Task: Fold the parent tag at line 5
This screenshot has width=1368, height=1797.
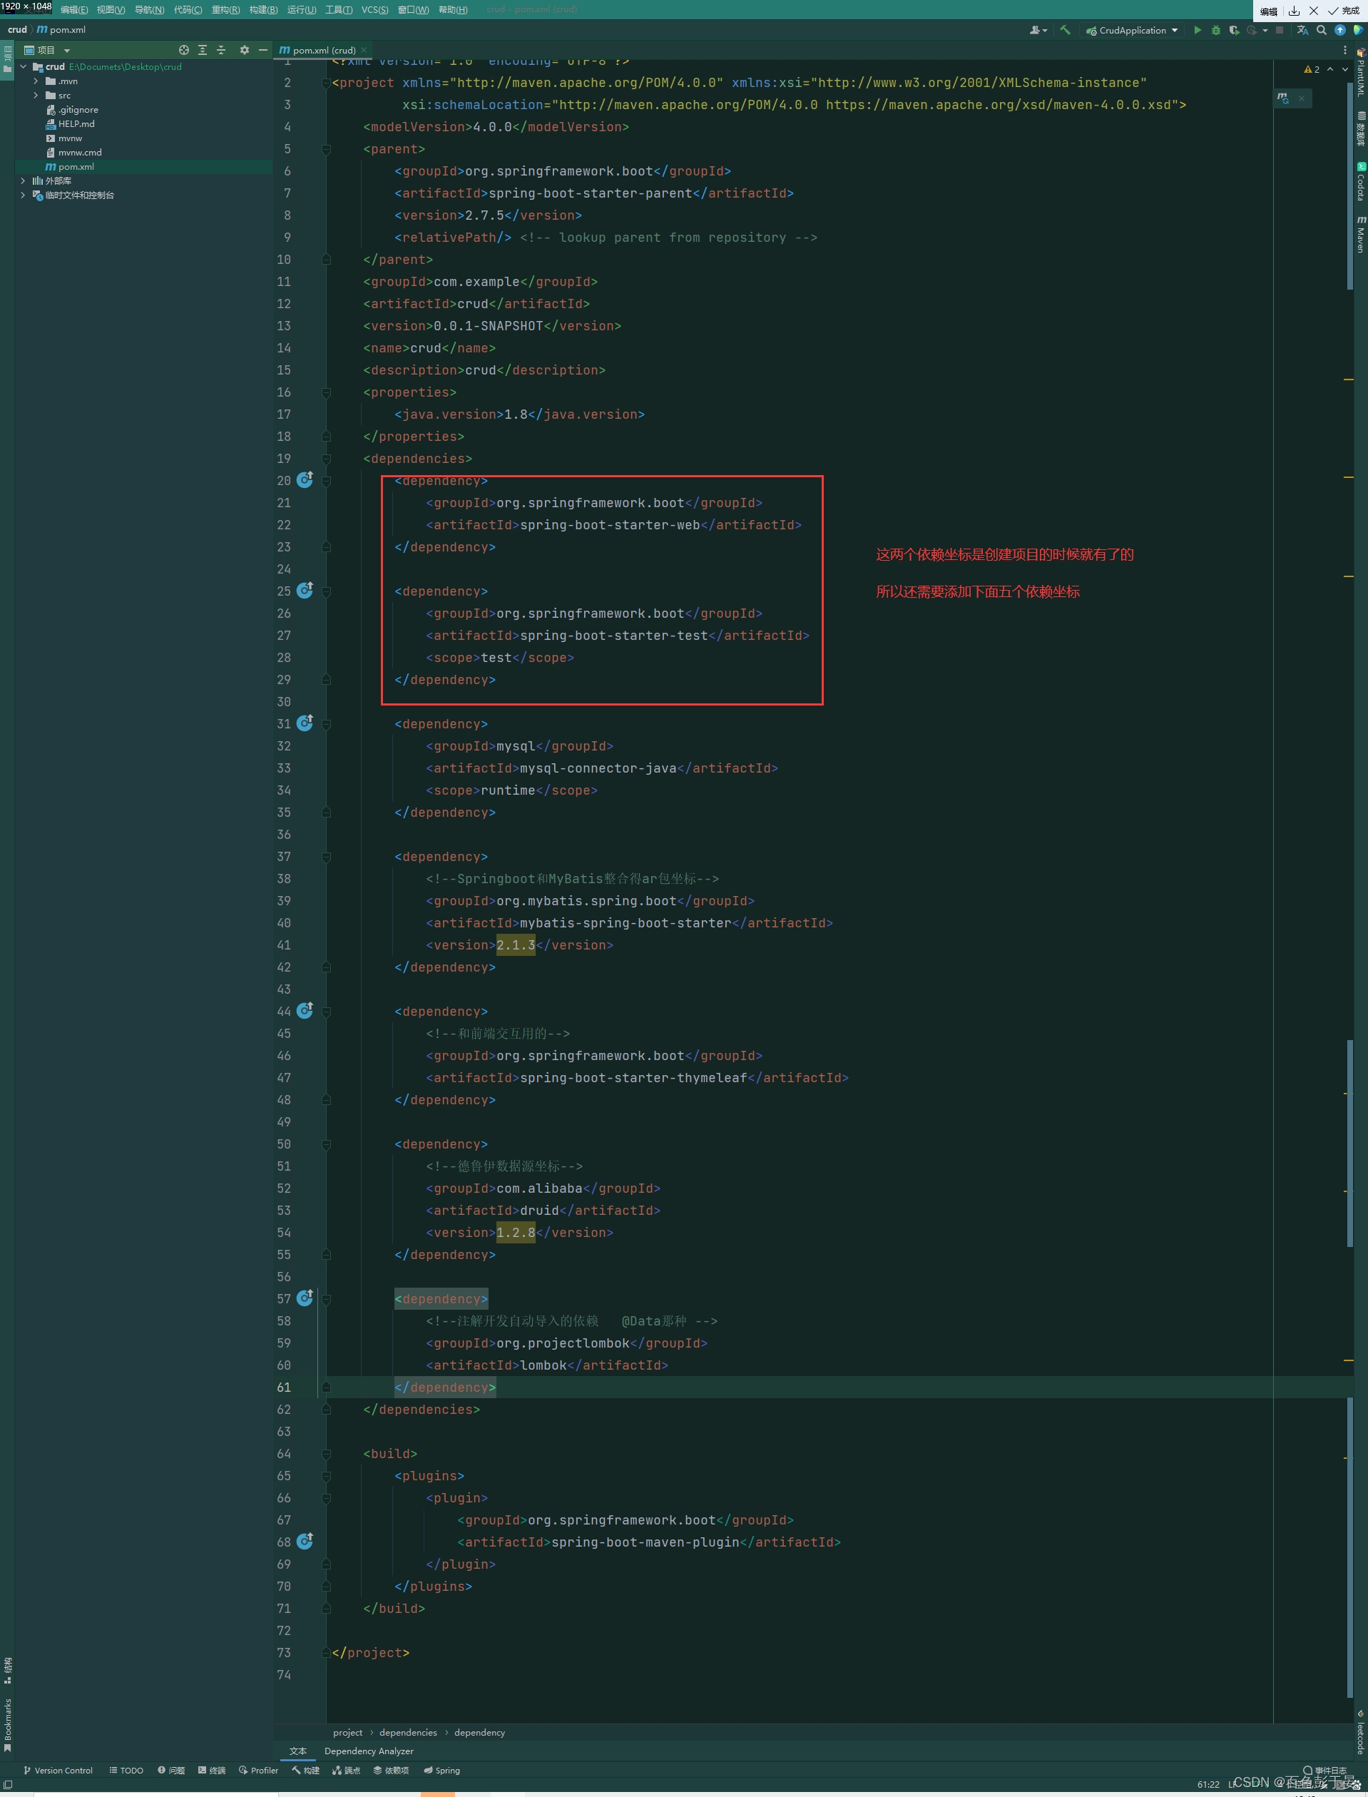Action: [326, 149]
